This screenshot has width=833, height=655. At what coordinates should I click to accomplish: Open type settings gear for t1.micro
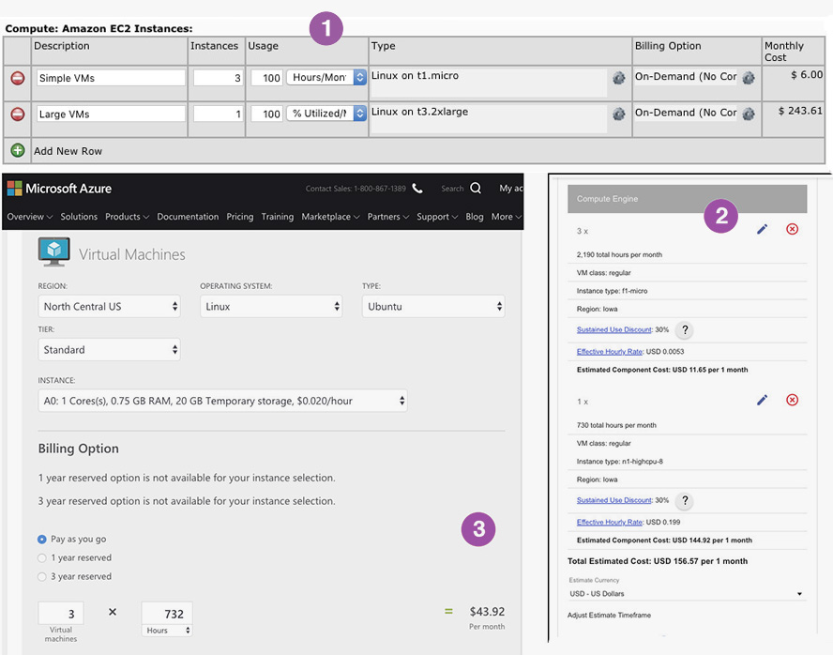tap(618, 78)
